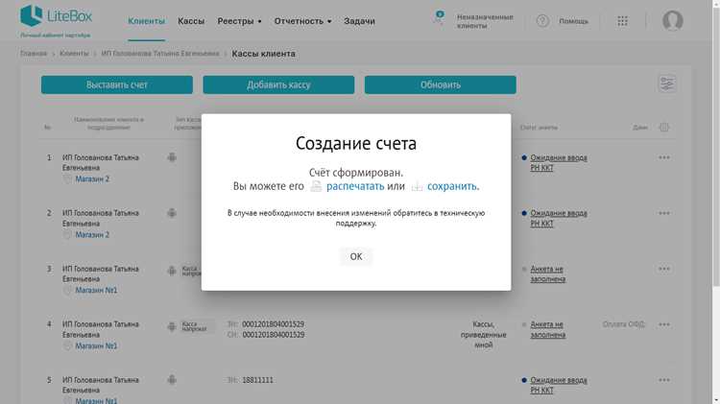Open the apps grid icon
Viewport: 720px width, 404px height.
tap(622, 21)
